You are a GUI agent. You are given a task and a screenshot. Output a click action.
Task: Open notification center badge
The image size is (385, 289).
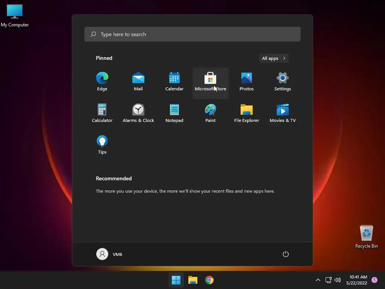(374, 280)
